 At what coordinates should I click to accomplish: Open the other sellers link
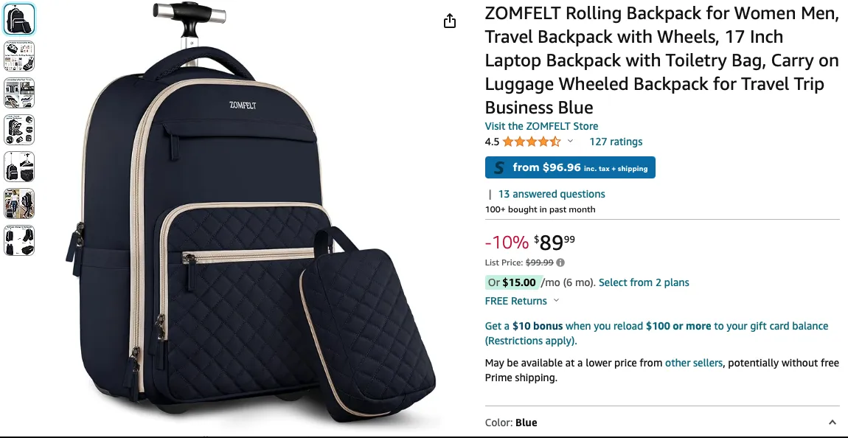pos(693,363)
